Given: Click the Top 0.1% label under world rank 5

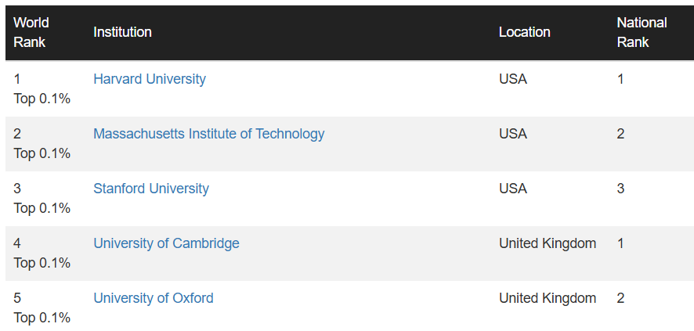Looking at the screenshot, I should tap(42, 318).
